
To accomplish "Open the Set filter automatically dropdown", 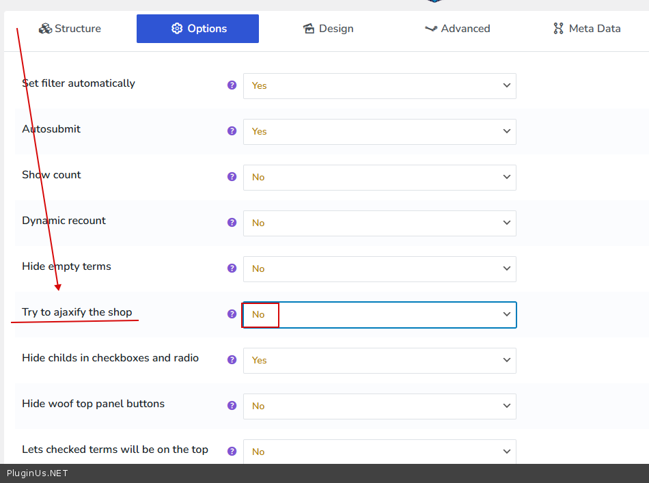I will [379, 86].
